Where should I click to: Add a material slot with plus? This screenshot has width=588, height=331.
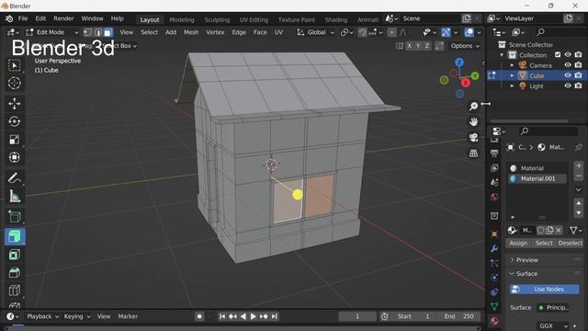tap(579, 165)
